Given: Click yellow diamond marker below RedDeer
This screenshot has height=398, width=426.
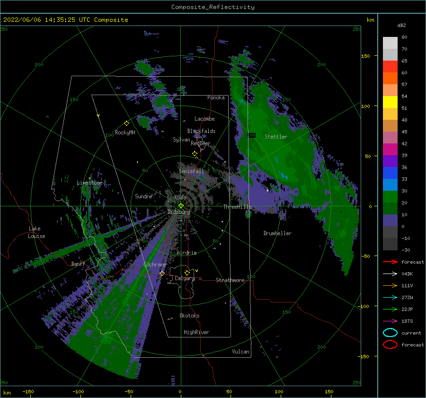Looking at the screenshot, I should point(195,154).
